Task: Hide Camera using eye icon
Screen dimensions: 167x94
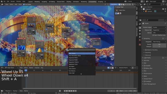Action: click(x=165, y=11)
